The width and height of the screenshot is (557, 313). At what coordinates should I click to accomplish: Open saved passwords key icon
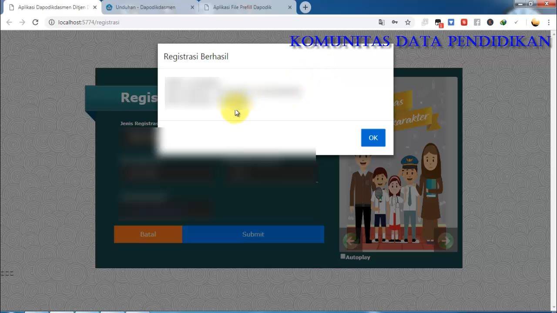tap(395, 22)
